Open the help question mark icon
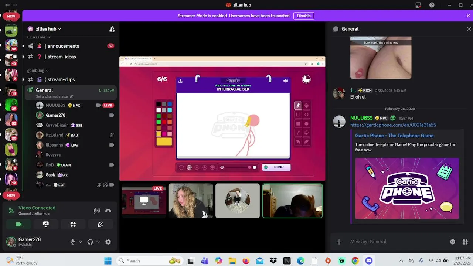 point(432,5)
